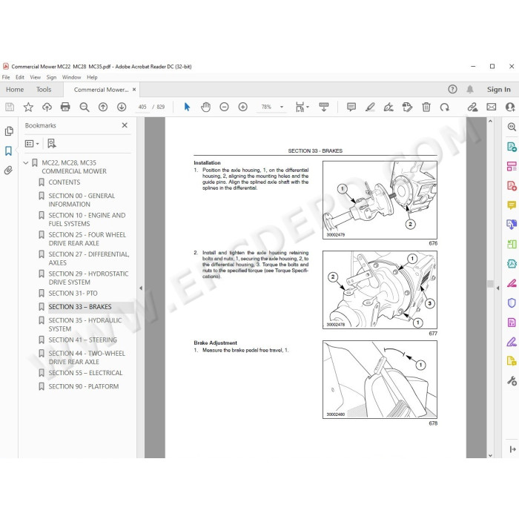Screen dimensions: 519x519
Task: Click the Save file icon
Action: [x=10, y=107]
